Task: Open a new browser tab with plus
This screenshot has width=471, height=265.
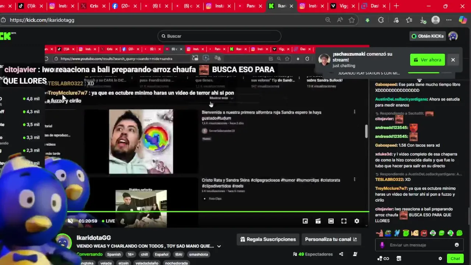Action: (x=396, y=6)
